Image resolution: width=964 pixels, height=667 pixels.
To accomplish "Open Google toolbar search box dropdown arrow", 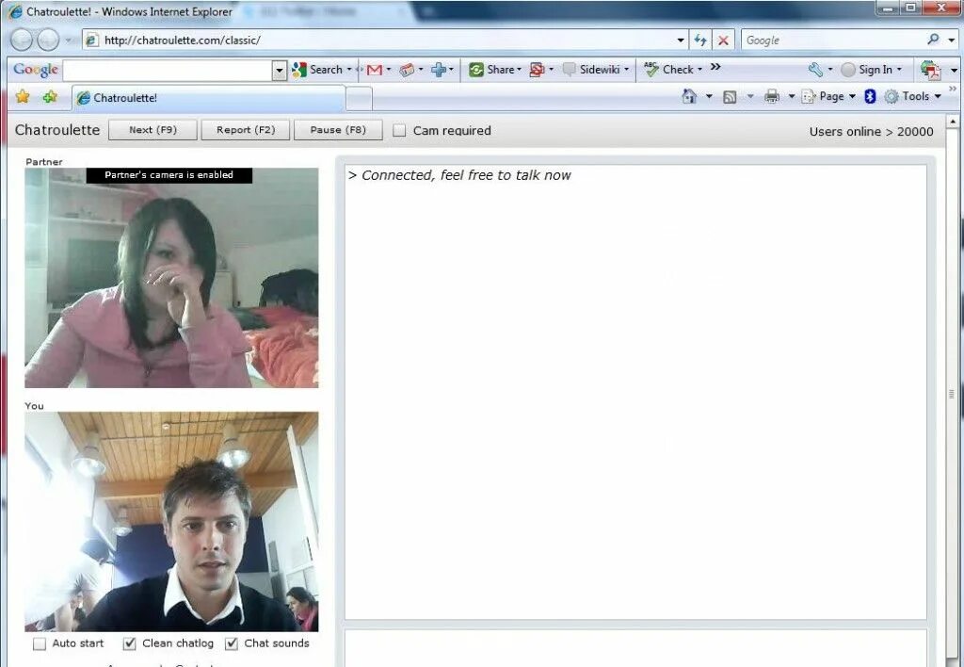I will point(279,70).
